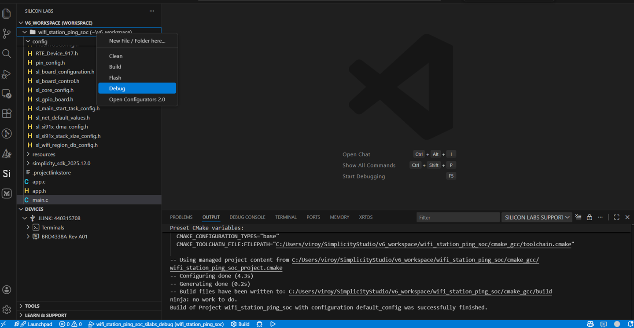634x328 pixels.
Task: Open the Silicon Labs extension sidebar panel
Action: [7, 173]
